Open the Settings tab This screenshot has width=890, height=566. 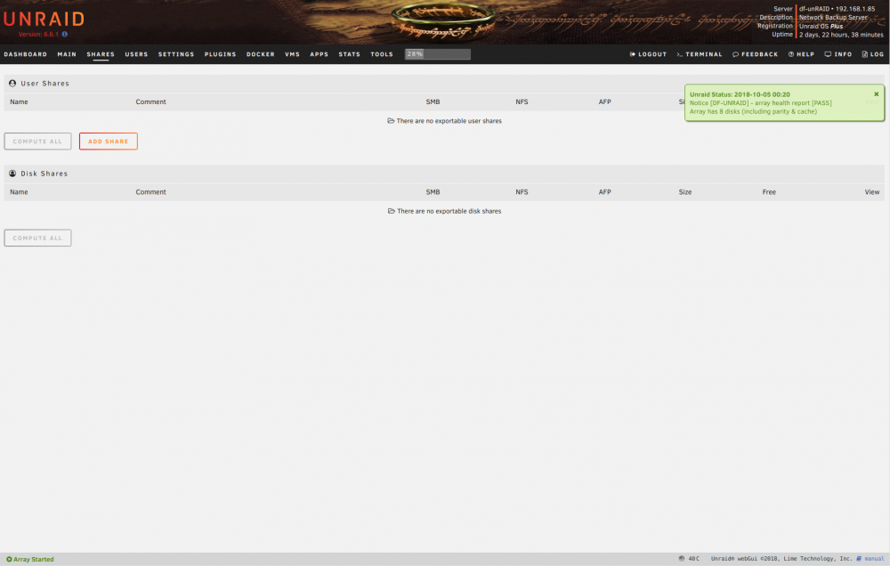[176, 54]
